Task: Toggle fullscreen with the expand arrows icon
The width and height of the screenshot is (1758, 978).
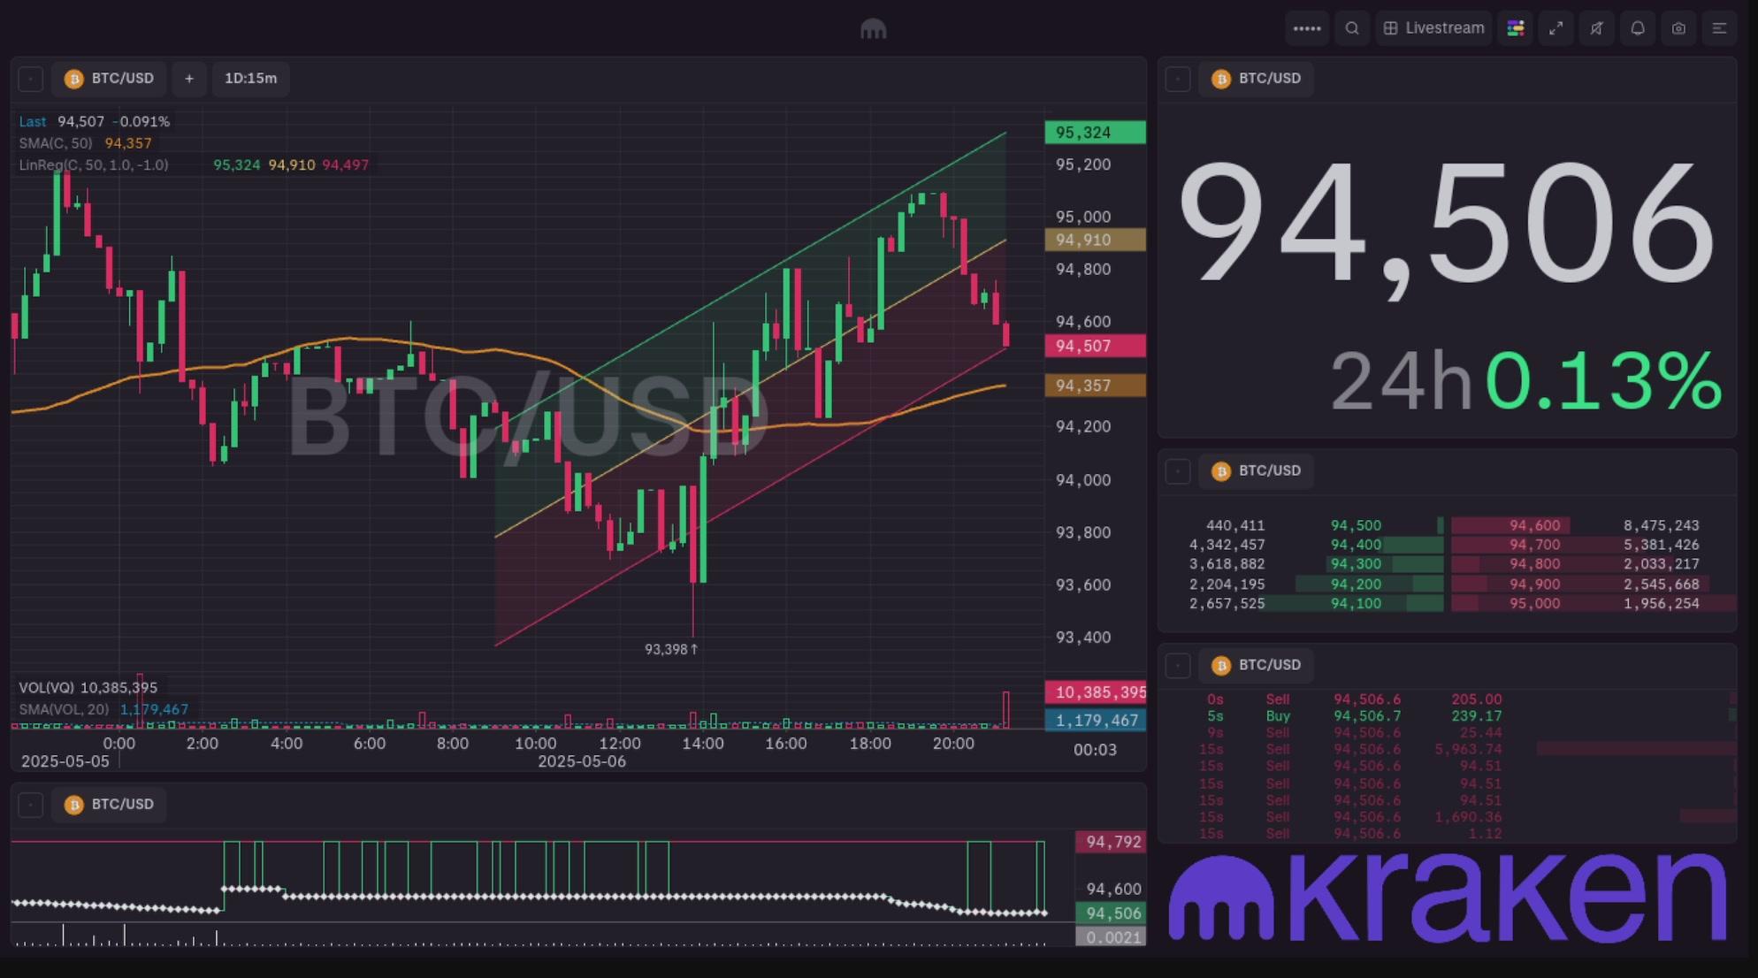Action: point(1556,28)
